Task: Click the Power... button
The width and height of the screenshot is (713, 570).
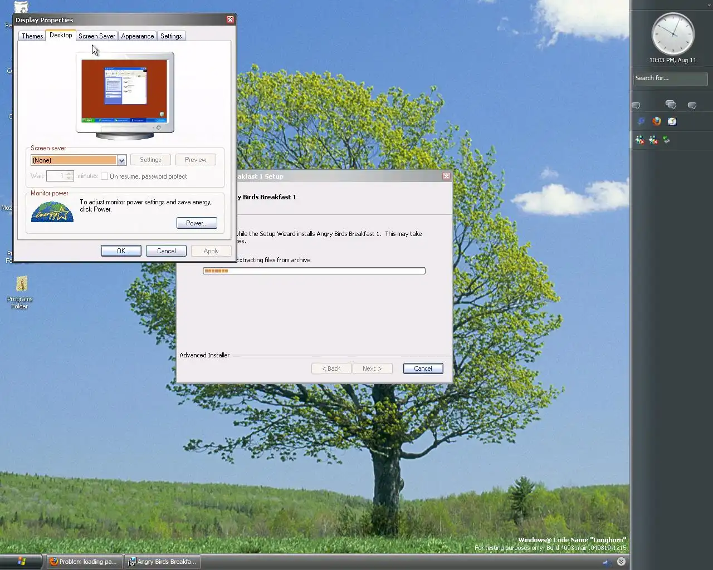Action: tap(197, 223)
